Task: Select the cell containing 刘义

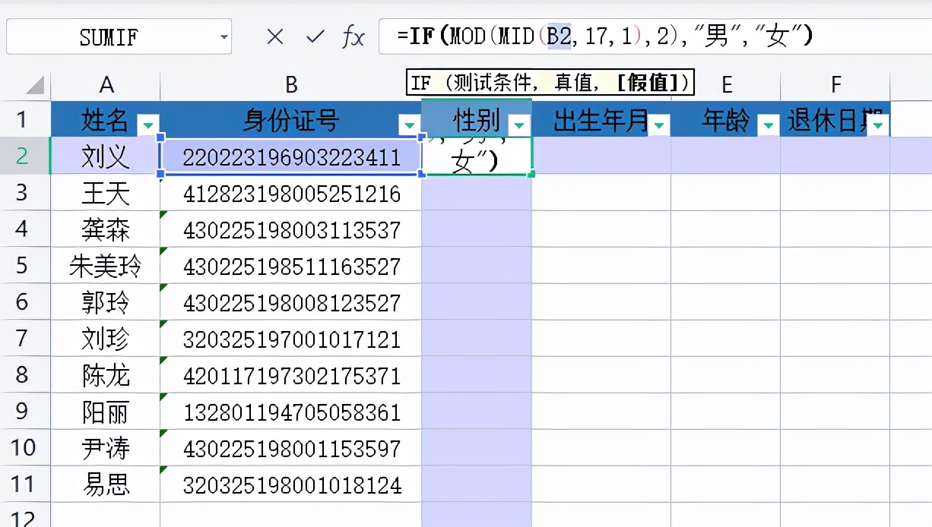Action: tap(106, 156)
